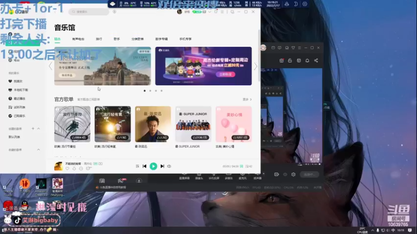Open the 流行节奏控 playlist thumbnail
Viewport: 417px width, 234px height.
pyautogui.click(x=72, y=124)
